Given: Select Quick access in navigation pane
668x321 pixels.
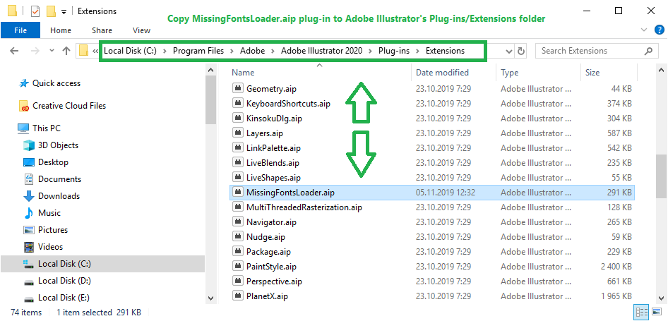Looking at the screenshot, I should click(56, 83).
